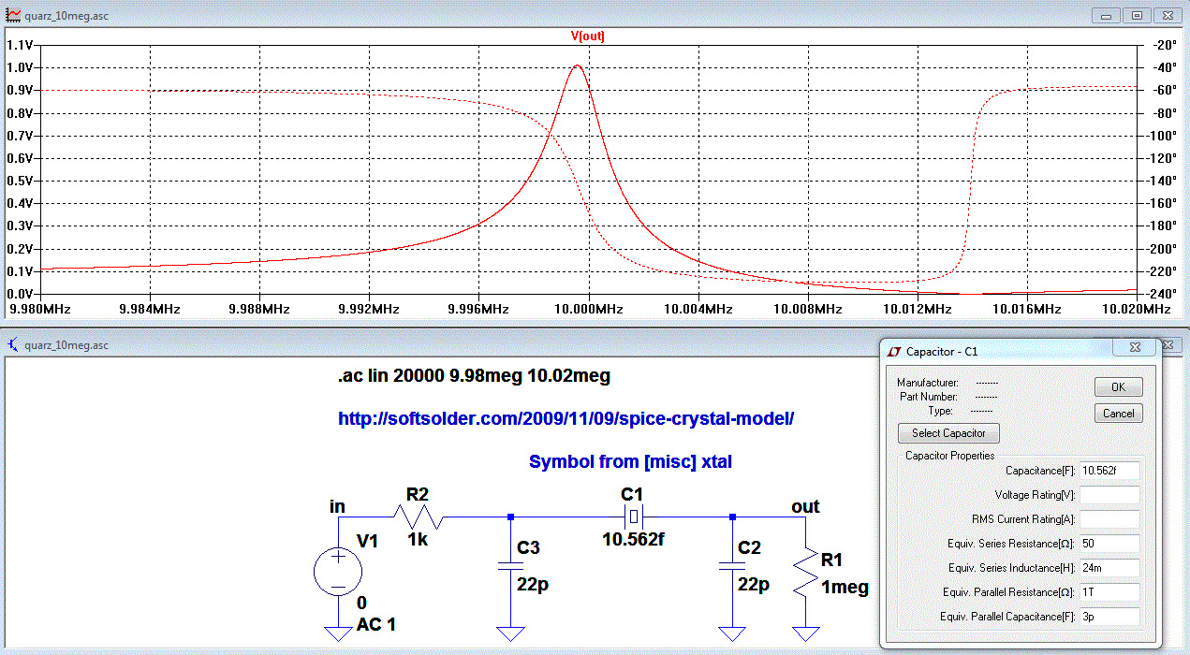
Task: Click the Equiv. Series Resistance field
Action: point(1109,544)
